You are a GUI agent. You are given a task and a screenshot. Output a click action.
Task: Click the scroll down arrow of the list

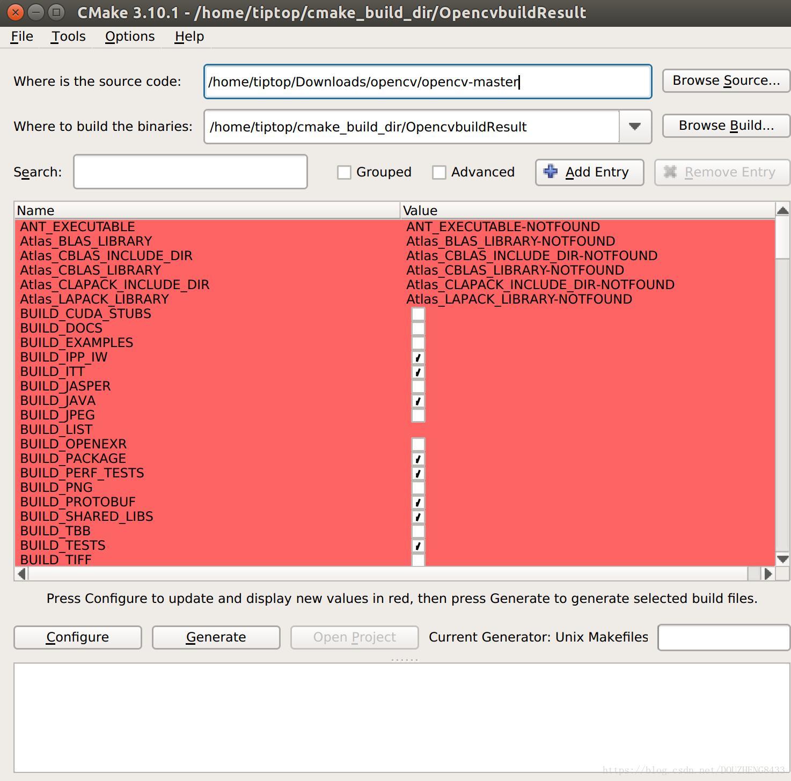[782, 558]
